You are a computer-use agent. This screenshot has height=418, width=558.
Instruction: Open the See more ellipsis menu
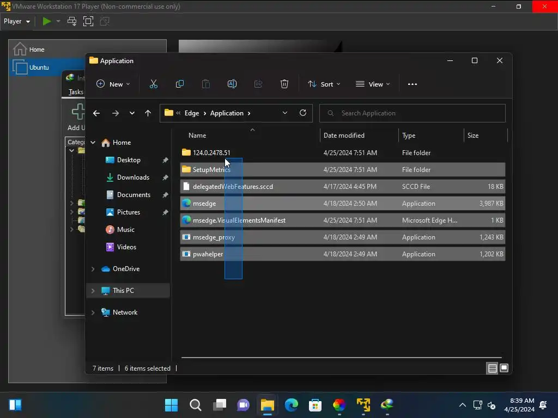click(x=412, y=84)
